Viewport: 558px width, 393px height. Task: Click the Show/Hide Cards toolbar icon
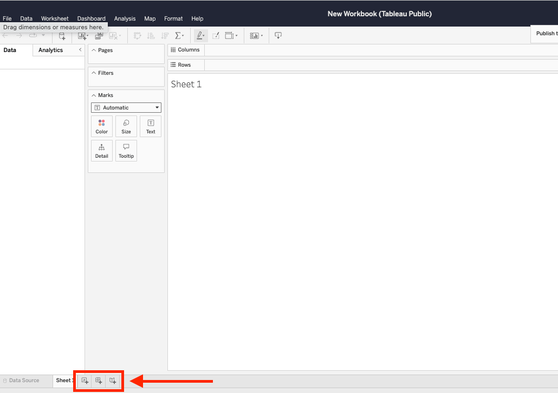tap(256, 36)
